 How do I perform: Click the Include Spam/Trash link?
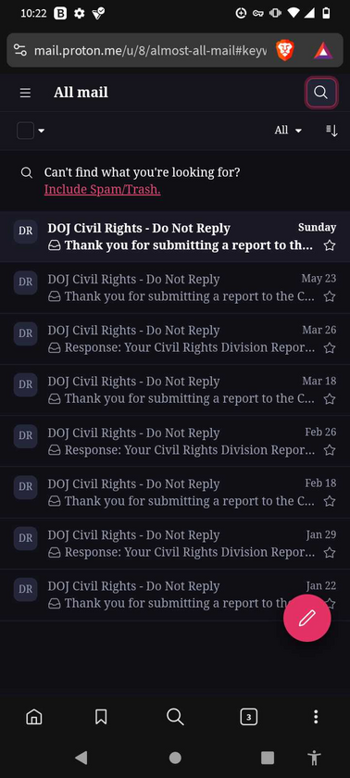[x=102, y=190]
